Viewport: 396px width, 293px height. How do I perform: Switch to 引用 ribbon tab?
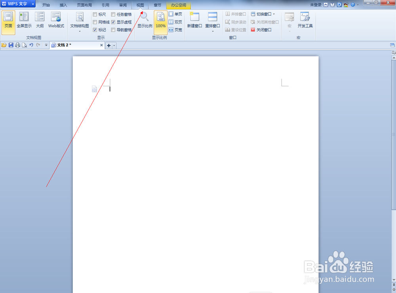coord(106,5)
